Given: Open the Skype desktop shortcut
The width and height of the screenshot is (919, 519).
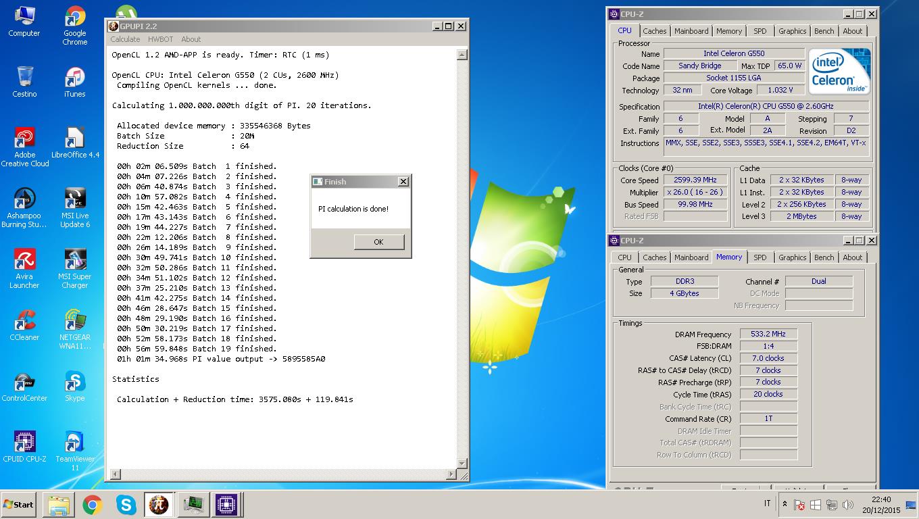Looking at the screenshot, I should (75, 386).
